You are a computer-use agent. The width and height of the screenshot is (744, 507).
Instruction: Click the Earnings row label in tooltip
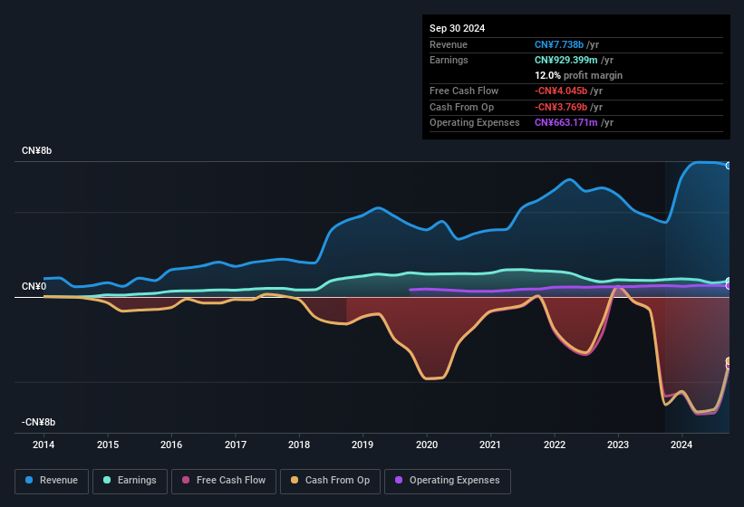point(449,60)
